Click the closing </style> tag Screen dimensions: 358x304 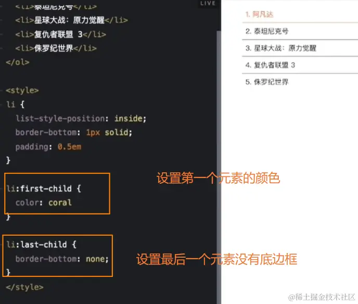[24, 287]
